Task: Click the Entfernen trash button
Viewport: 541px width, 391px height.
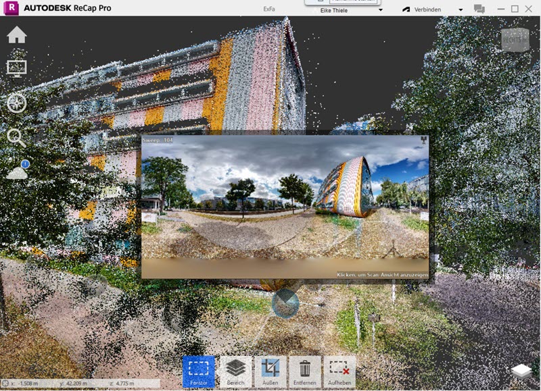Action: [305, 371]
